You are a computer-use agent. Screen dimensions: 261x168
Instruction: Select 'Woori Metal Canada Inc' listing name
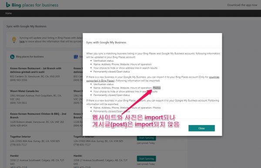[24, 91]
